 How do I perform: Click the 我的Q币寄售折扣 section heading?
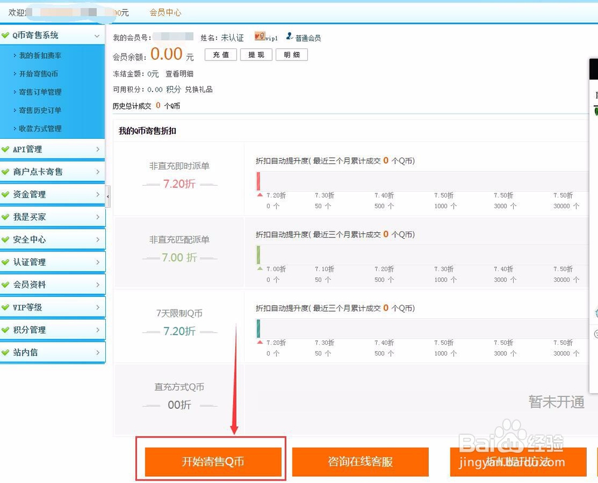tap(147, 131)
